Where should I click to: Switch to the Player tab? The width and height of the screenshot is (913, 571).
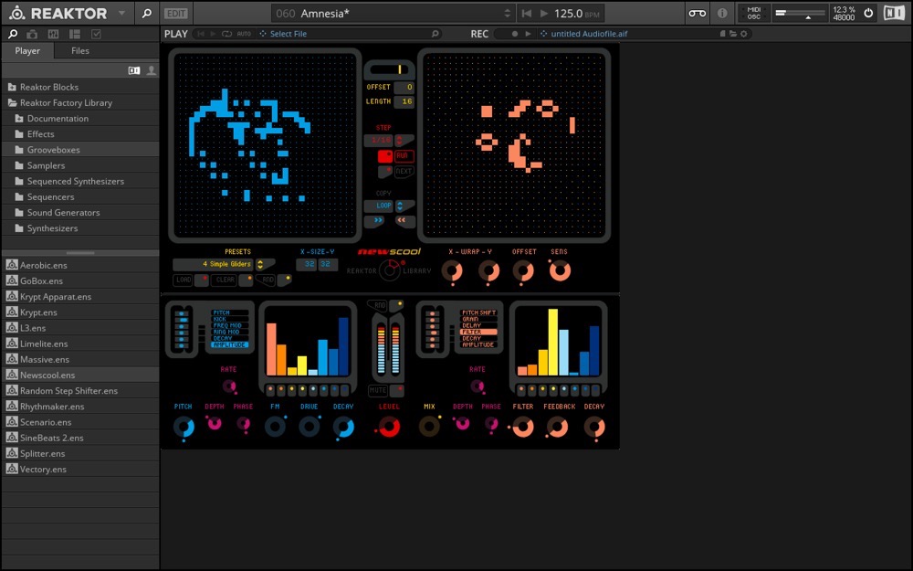point(27,50)
